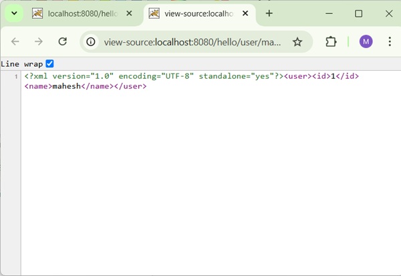Click the closing </user> tag

[x=130, y=86]
